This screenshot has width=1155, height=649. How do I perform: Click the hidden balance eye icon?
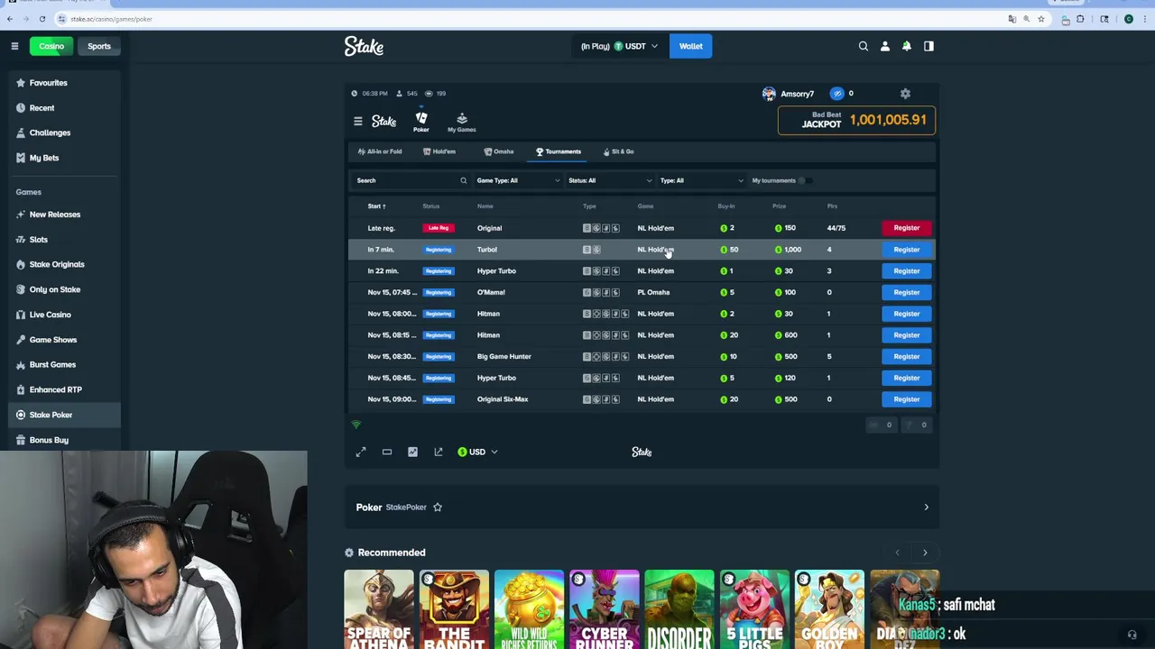(837, 94)
